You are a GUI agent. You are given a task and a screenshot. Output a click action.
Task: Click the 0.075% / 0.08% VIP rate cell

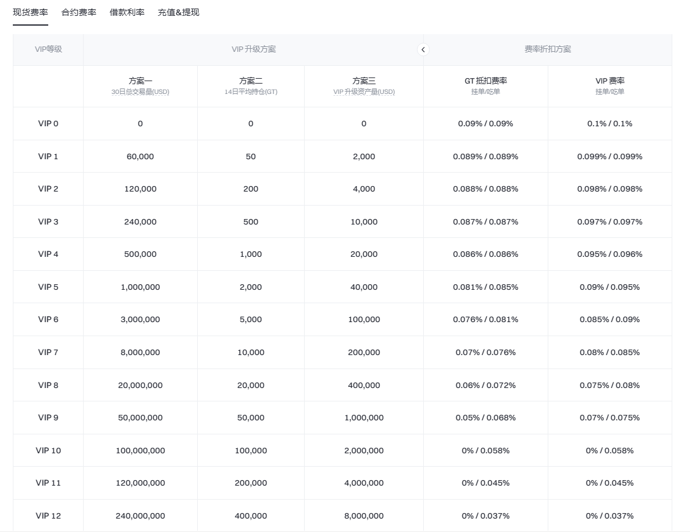610,386
